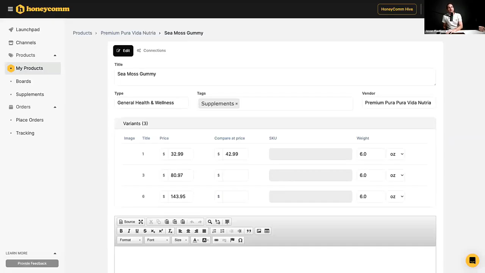Viewport: 485px width, 273px height.
Task: Align text left
Action: click(x=180, y=231)
